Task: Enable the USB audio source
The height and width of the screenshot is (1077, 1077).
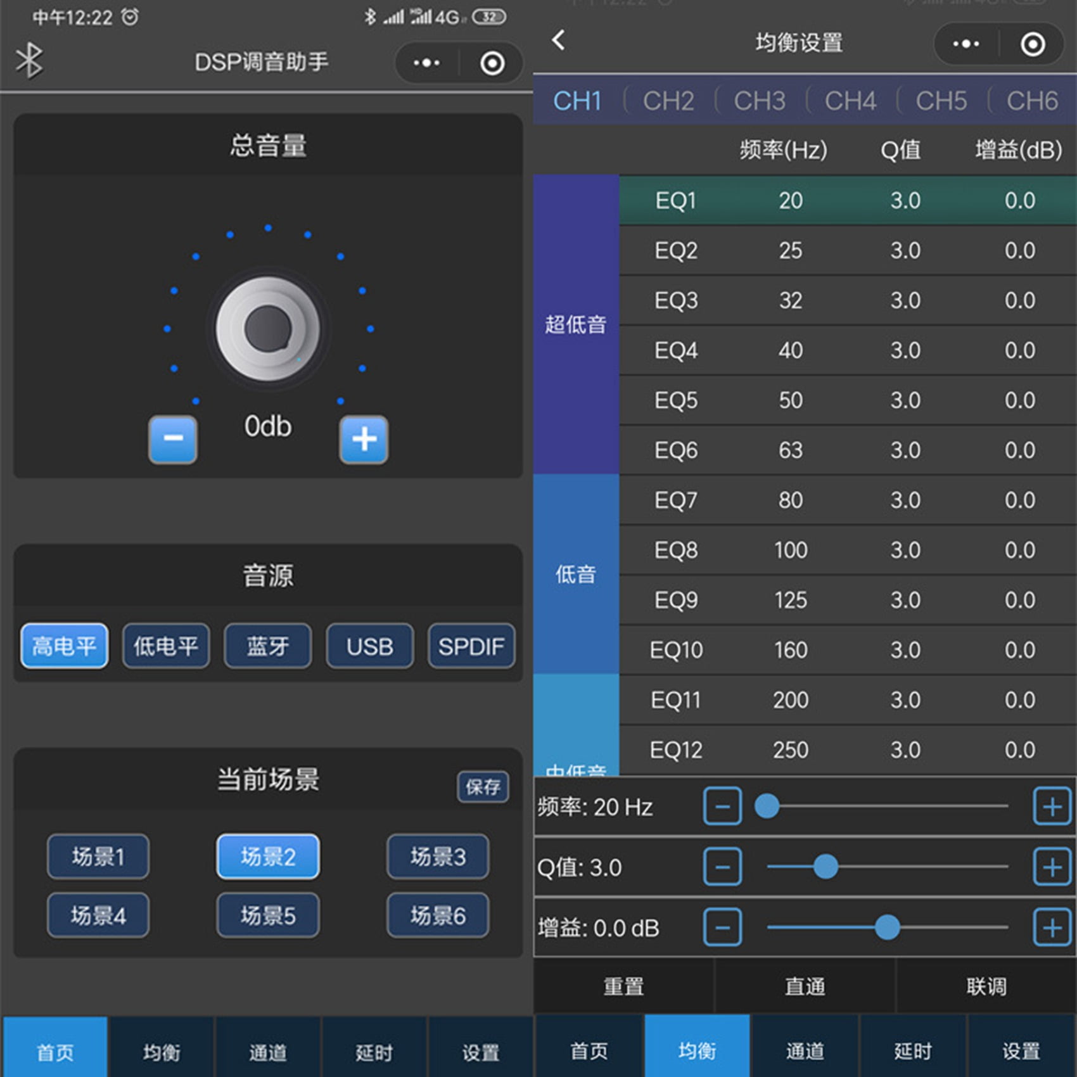Action: pyautogui.click(x=369, y=646)
